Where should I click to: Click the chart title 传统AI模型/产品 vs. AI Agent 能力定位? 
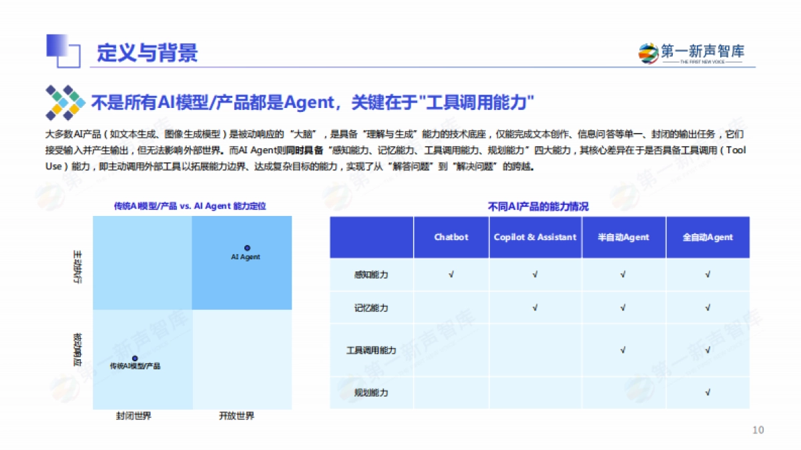[192, 206]
